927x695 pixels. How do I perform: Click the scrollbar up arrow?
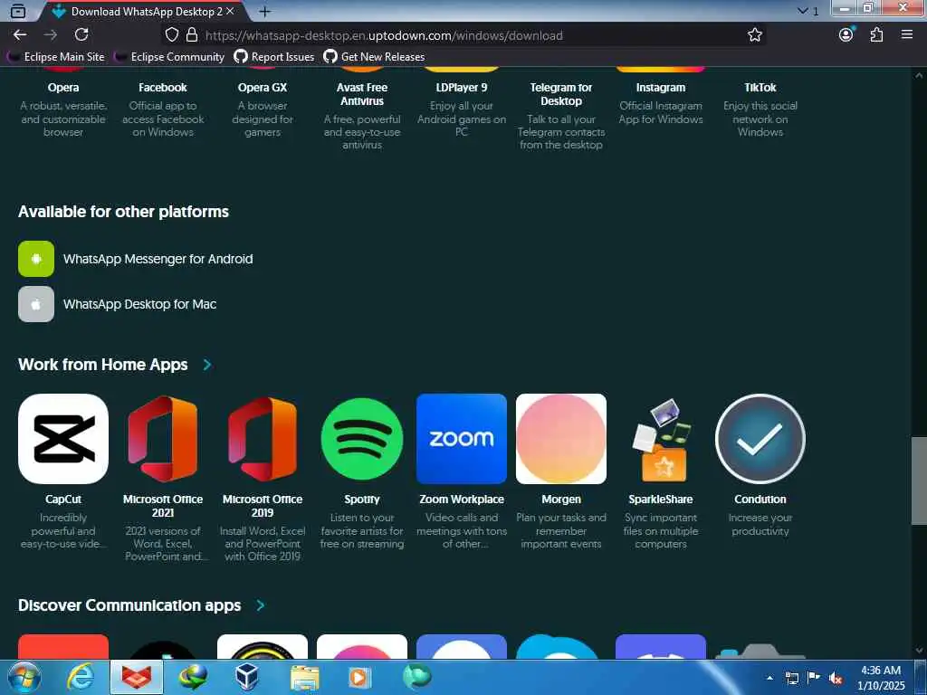(x=919, y=75)
